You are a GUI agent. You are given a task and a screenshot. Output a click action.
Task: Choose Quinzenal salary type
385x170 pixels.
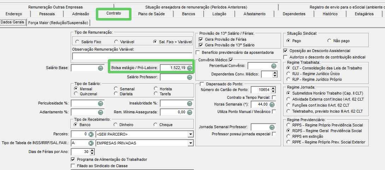point(76,93)
